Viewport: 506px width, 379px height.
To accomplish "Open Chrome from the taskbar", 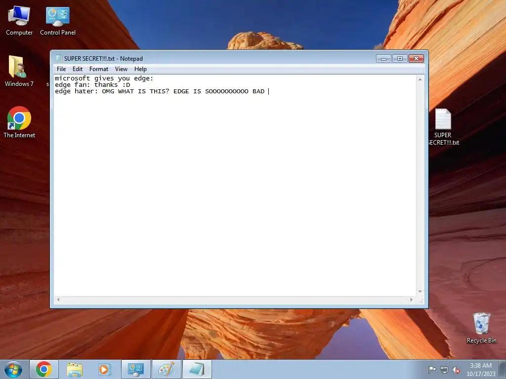I will 44,369.
